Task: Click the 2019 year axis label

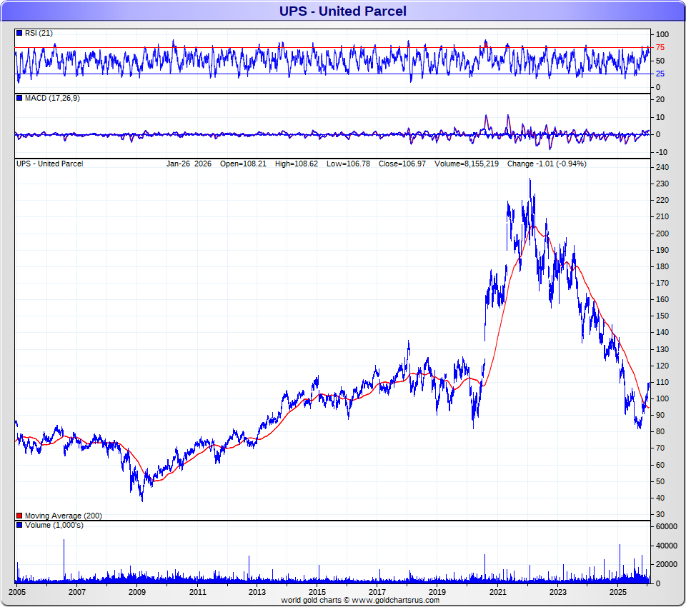Action: pyautogui.click(x=437, y=592)
